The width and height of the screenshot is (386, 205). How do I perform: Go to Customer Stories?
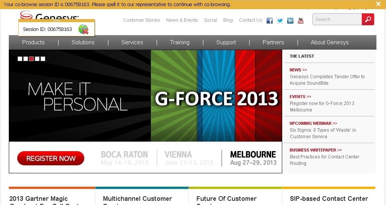(141, 20)
